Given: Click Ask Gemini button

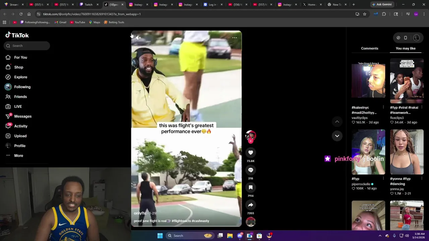Looking at the screenshot, I should point(381,4).
